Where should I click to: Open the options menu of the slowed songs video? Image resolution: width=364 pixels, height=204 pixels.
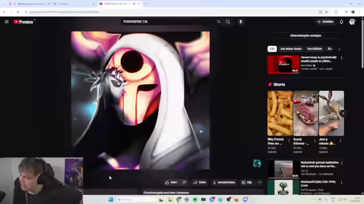coord(341,58)
